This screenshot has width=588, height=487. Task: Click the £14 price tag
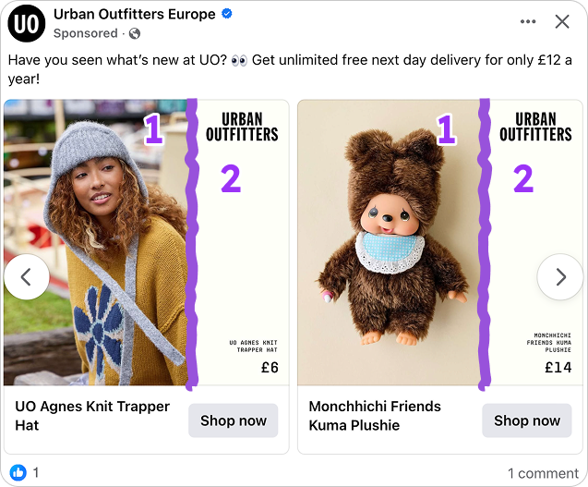[558, 368]
